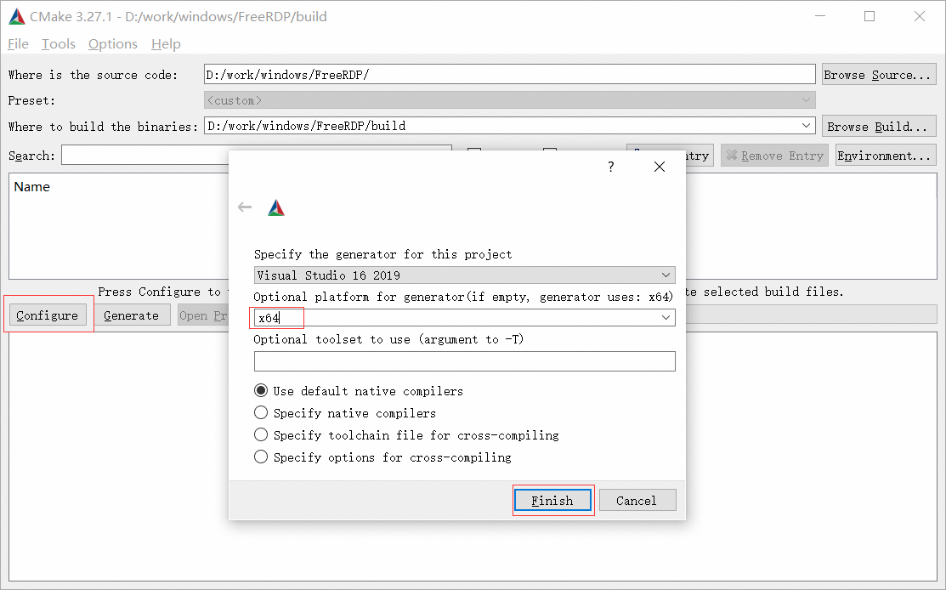The width and height of the screenshot is (946, 590).
Task: Select Use default native compilers
Action: pos(261,390)
